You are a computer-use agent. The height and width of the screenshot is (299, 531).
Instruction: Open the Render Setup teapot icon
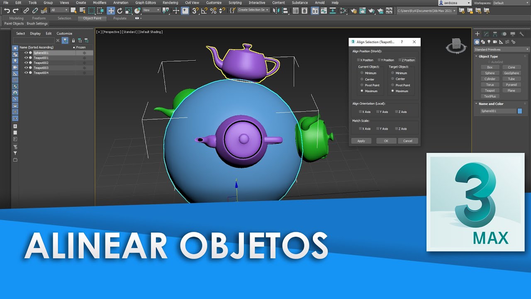click(x=354, y=10)
